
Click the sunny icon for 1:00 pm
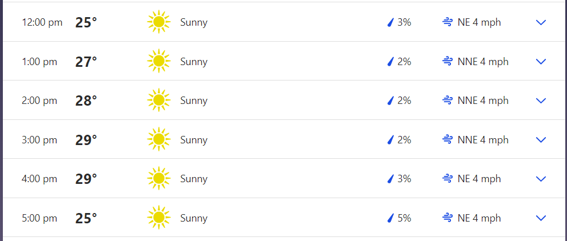(x=159, y=62)
